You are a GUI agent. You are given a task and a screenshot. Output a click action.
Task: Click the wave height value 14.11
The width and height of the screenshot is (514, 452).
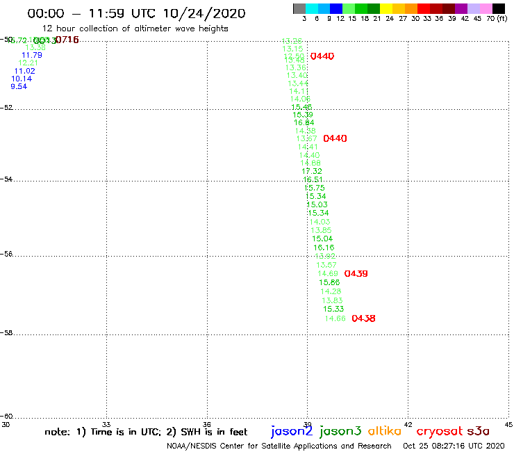click(299, 91)
